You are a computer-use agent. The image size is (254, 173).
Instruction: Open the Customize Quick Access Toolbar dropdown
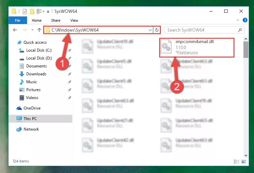click(x=48, y=12)
